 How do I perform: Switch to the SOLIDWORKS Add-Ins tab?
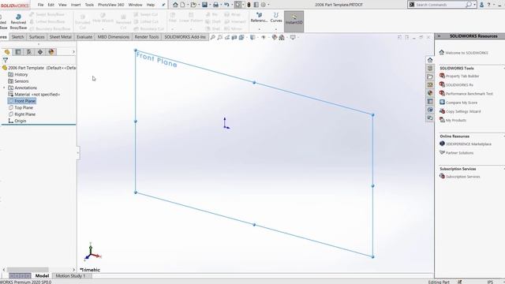(x=185, y=37)
